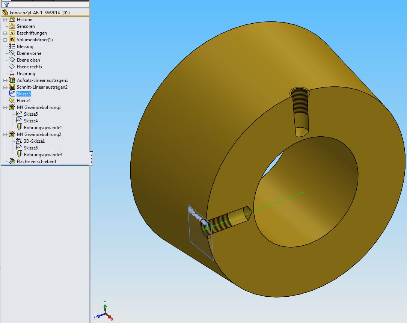
Task: Click the Ebene1 plane icon
Action: 12,101
